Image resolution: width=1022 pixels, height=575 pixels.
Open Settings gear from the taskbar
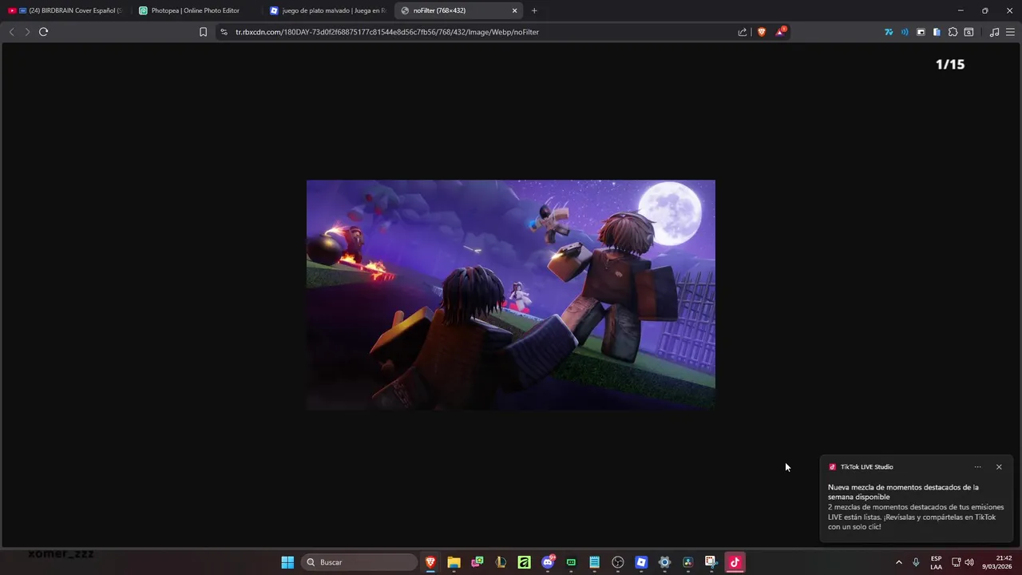(664, 562)
